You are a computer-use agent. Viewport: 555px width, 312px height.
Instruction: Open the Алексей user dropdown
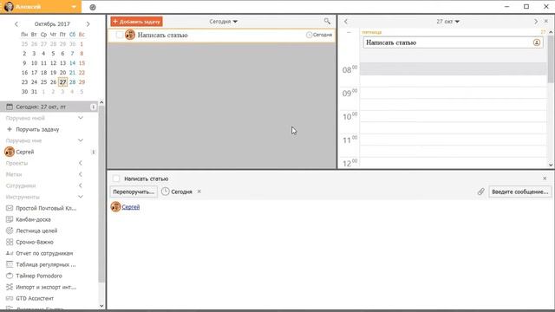[x=74, y=7]
